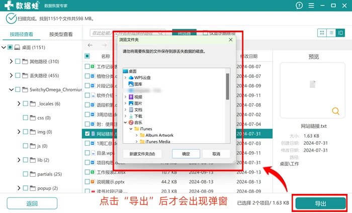Go back with the left arrow
Screen dimensions: 352x213
click(90, 45)
